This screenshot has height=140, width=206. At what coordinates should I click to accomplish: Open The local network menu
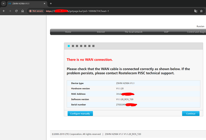point(134,32)
